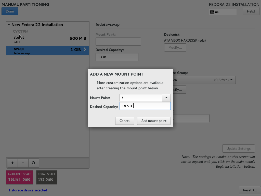Click the fedora-swap heading
The width and height of the screenshot is (261, 196).
(108, 24)
